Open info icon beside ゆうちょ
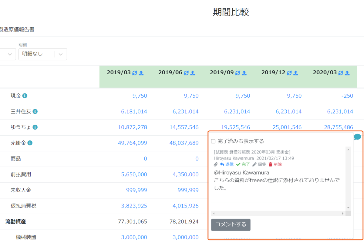364x243 pixels. (35, 127)
